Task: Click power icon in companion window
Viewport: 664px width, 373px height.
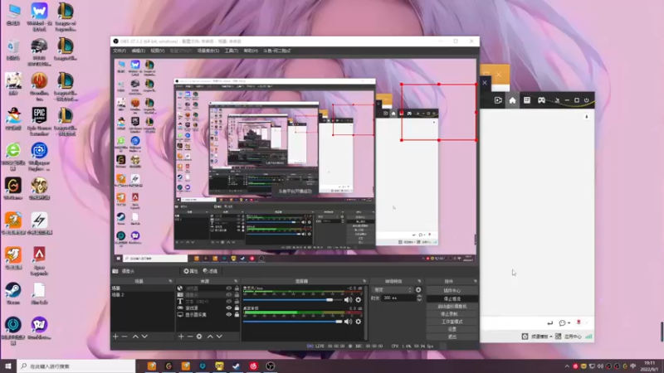Action: pos(587,100)
